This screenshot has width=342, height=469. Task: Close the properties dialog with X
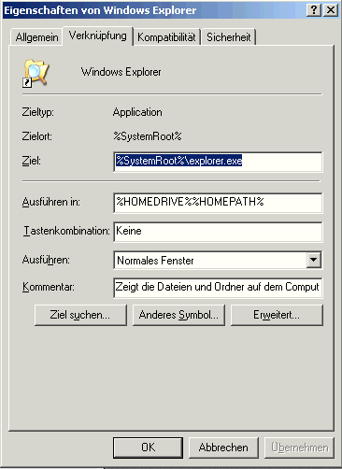point(331,10)
